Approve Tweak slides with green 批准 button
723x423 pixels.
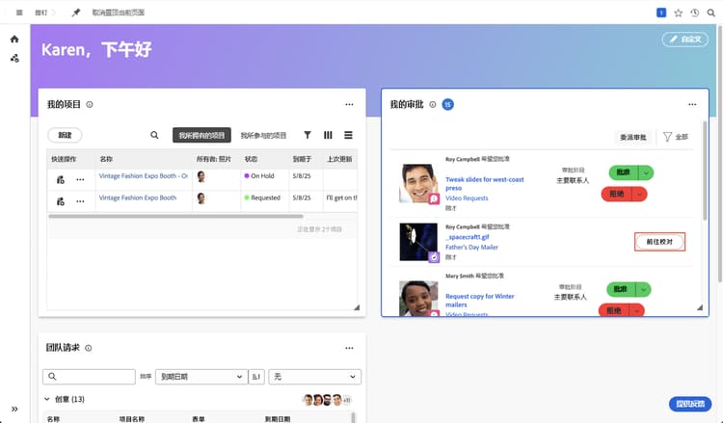coord(624,172)
